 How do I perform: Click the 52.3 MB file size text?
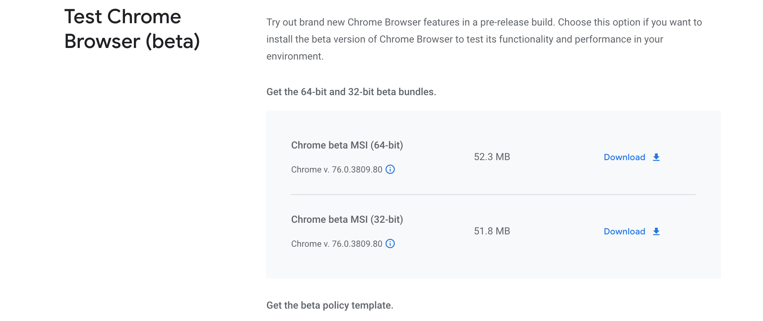[x=492, y=157]
